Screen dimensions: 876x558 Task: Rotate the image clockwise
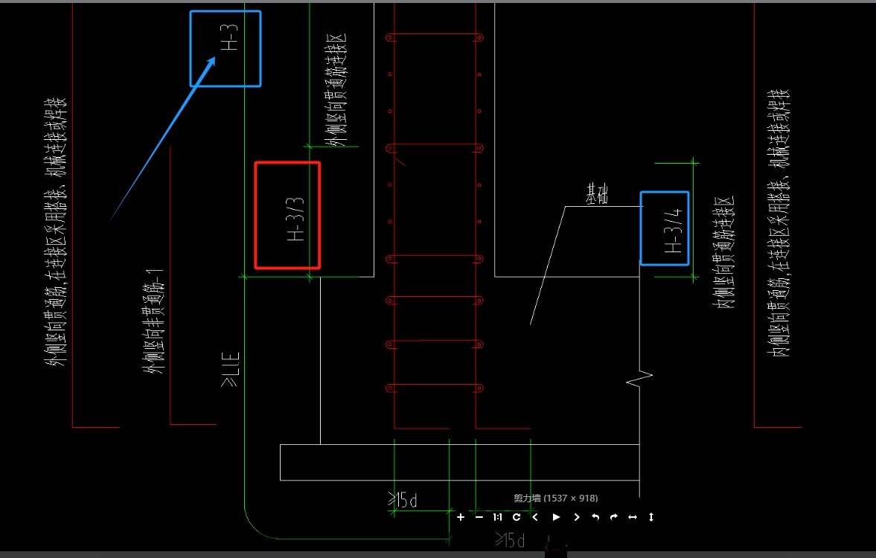point(614,517)
